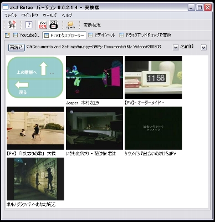Select the Jasper 木村カエラ video thumbnail

[x=94, y=77]
